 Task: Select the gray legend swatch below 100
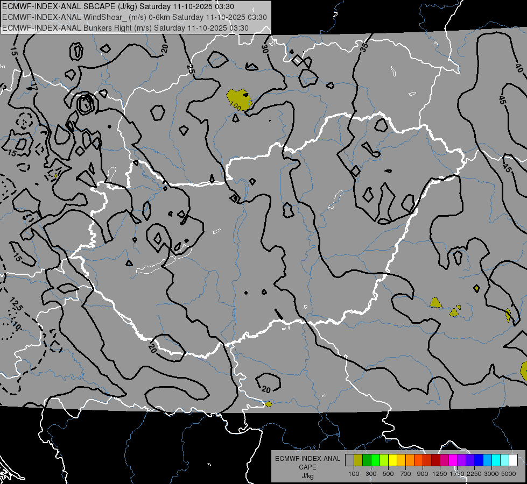(x=349, y=460)
